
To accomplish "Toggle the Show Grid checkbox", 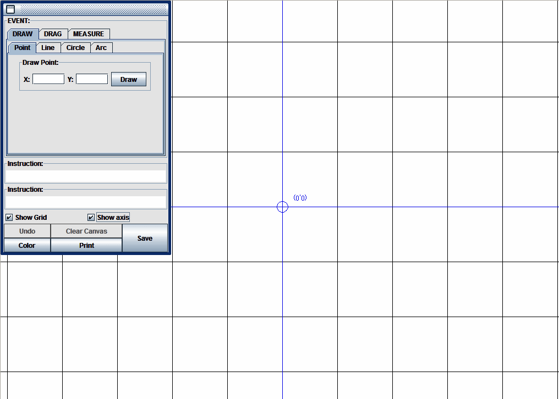I will click(9, 218).
